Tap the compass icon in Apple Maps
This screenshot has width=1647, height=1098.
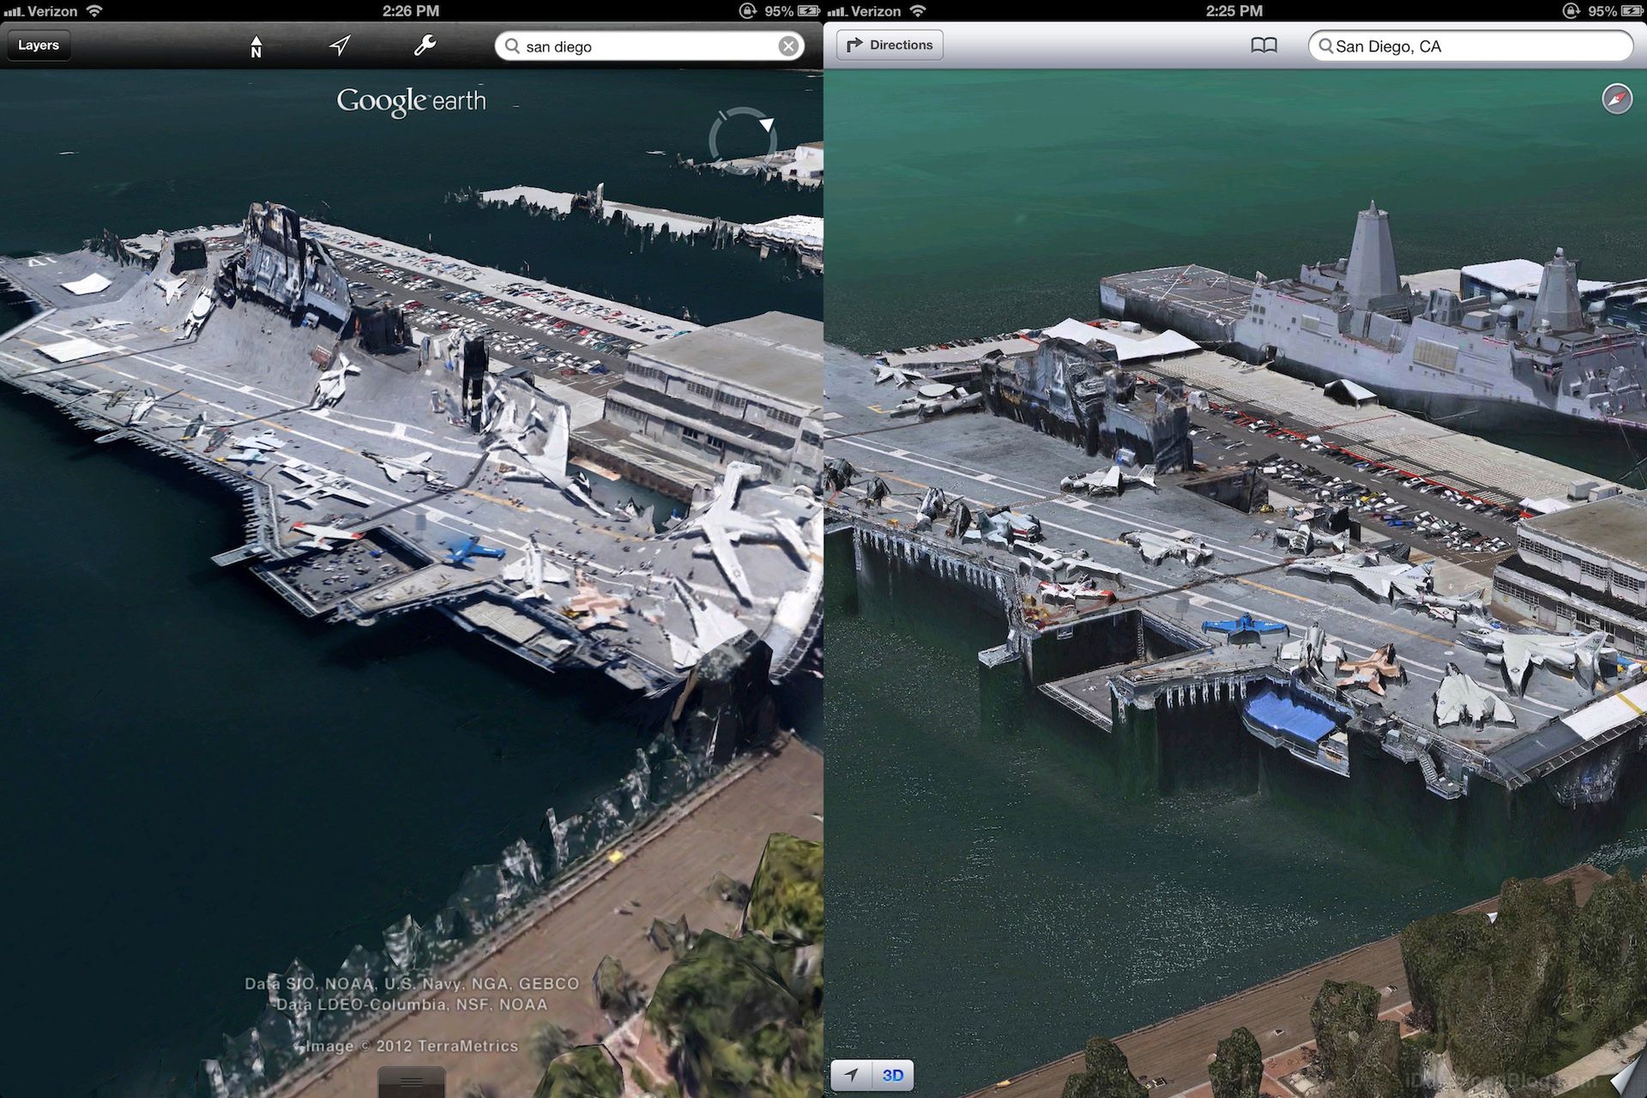click(x=1617, y=100)
